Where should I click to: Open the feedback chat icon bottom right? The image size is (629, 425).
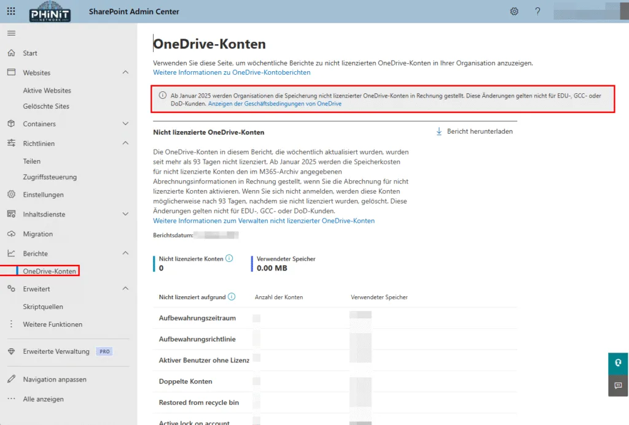(618, 385)
